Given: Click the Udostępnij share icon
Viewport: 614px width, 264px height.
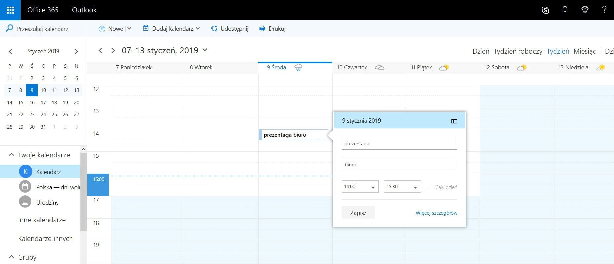Looking at the screenshot, I should click(214, 29).
